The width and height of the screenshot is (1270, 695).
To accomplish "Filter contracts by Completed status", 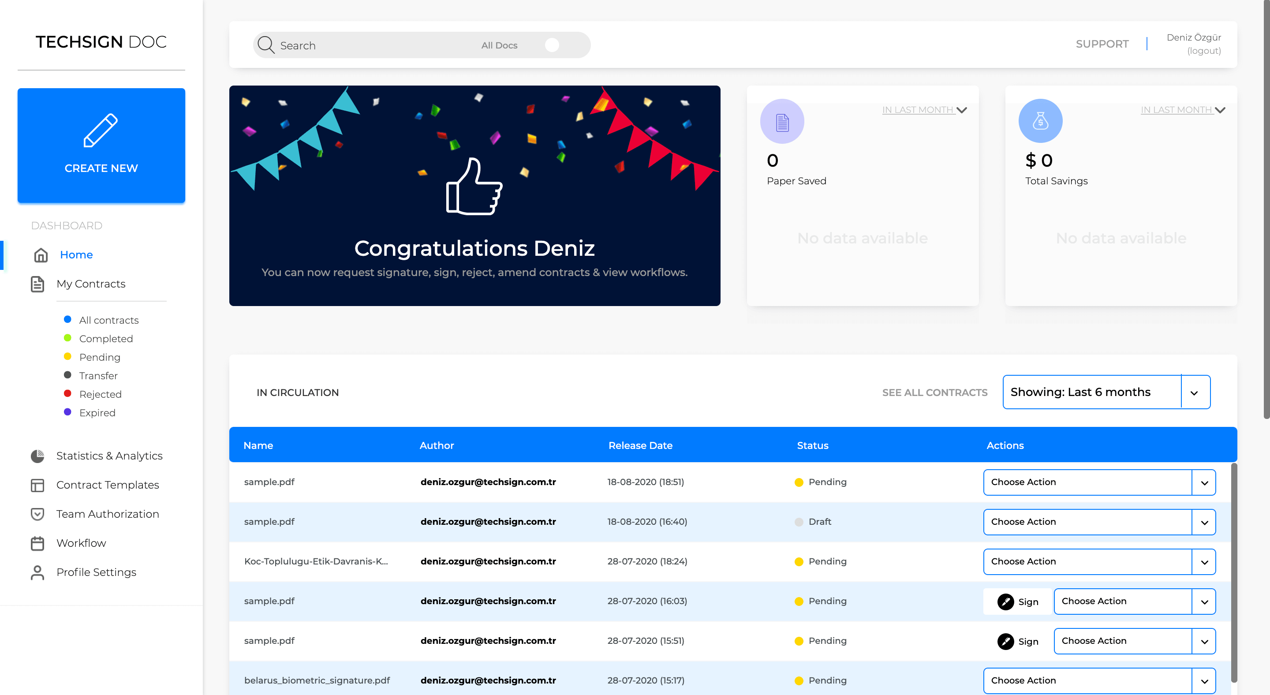I will click(x=105, y=339).
